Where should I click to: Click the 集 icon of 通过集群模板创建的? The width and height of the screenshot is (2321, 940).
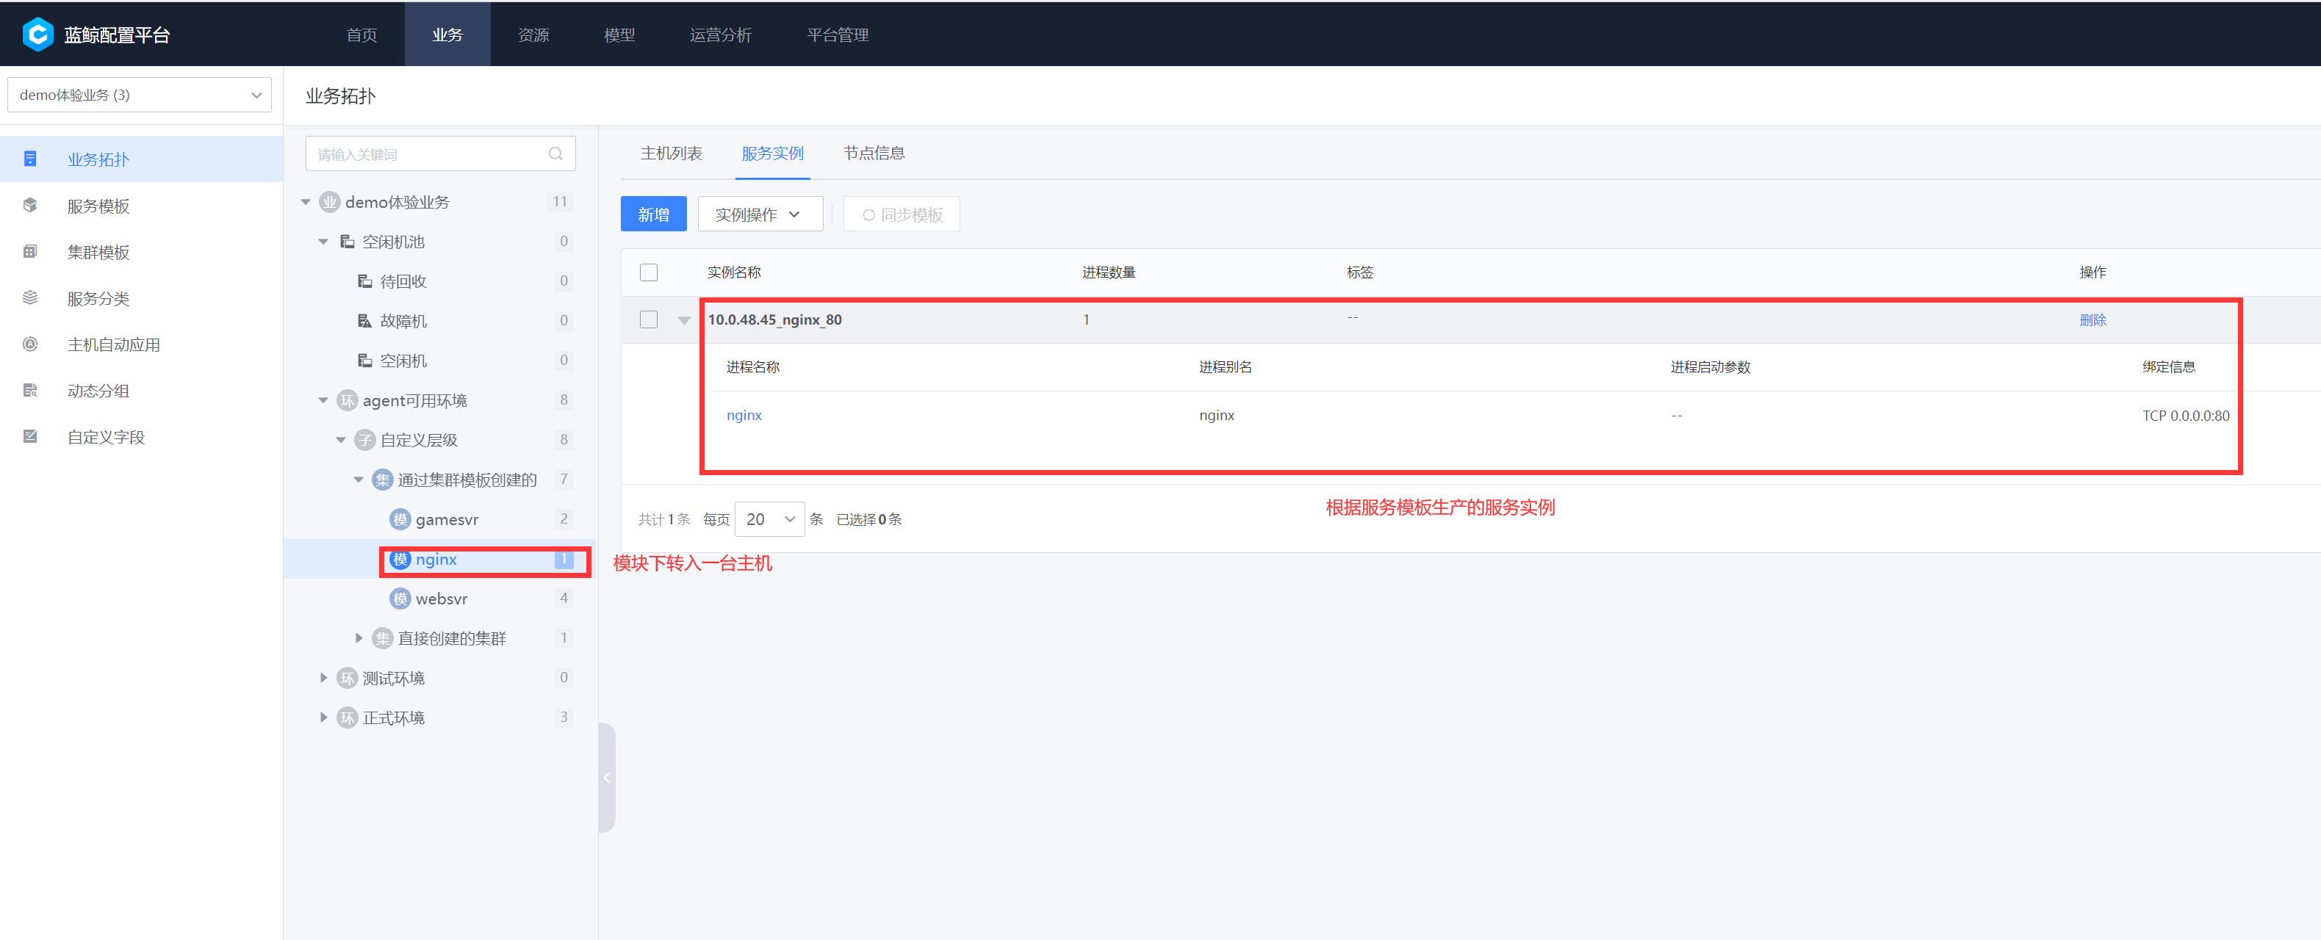(x=383, y=480)
